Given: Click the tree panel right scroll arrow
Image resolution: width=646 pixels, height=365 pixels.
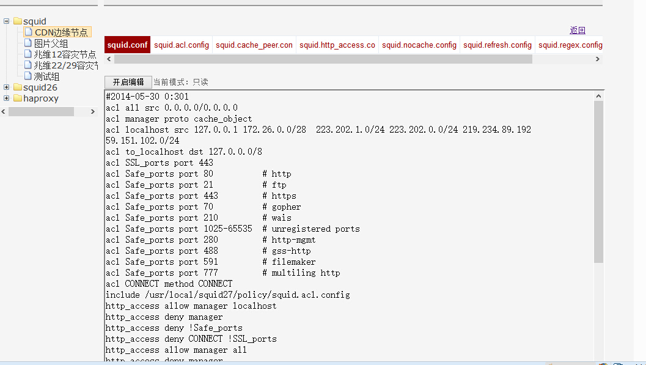Looking at the screenshot, I should [93, 112].
